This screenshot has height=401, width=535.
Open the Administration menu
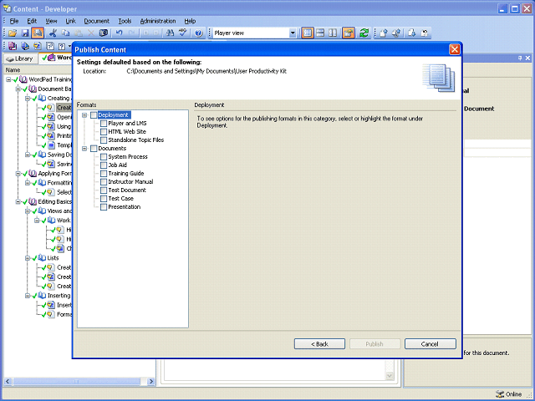pyautogui.click(x=158, y=21)
